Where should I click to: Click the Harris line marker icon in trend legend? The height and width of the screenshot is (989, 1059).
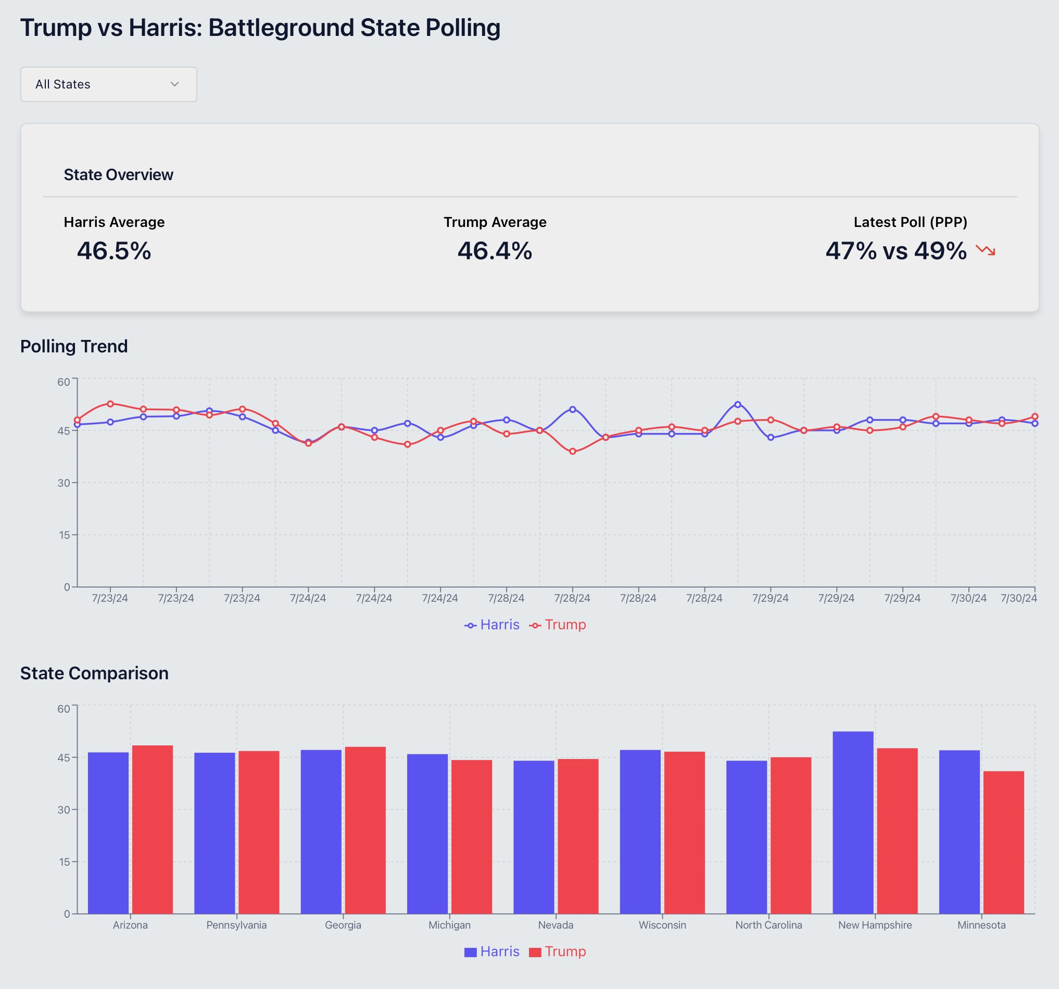pyautogui.click(x=470, y=626)
